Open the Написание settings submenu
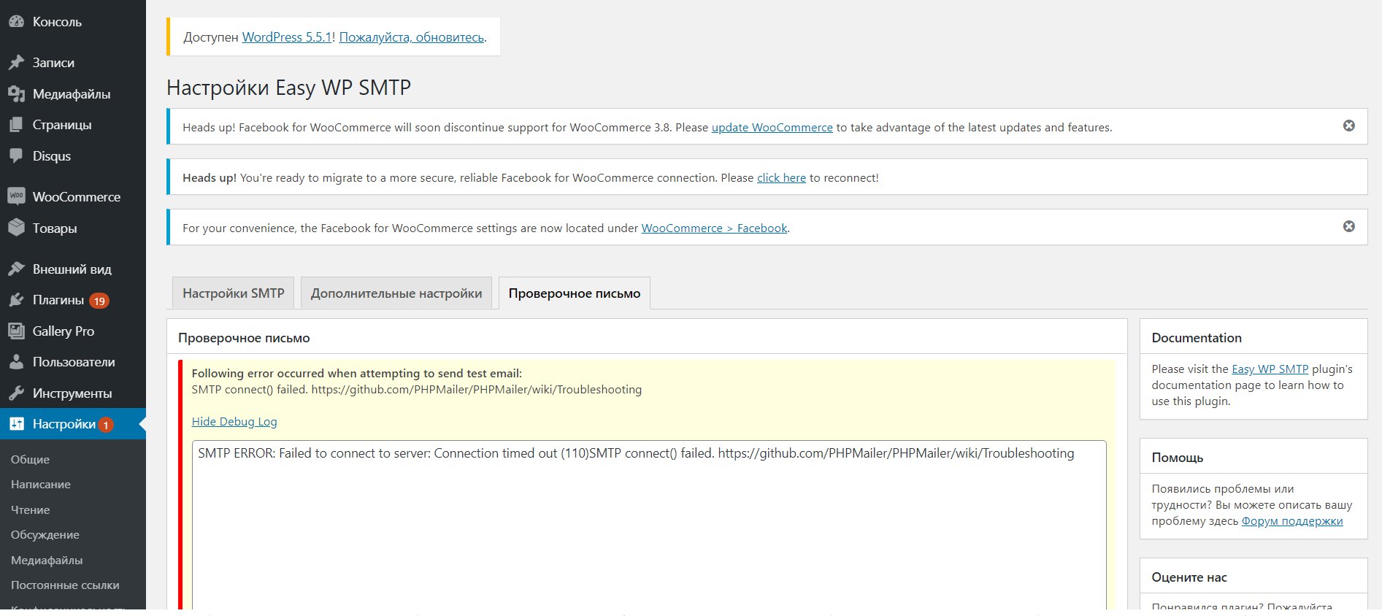This screenshot has height=616, width=1382. (x=41, y=484)
